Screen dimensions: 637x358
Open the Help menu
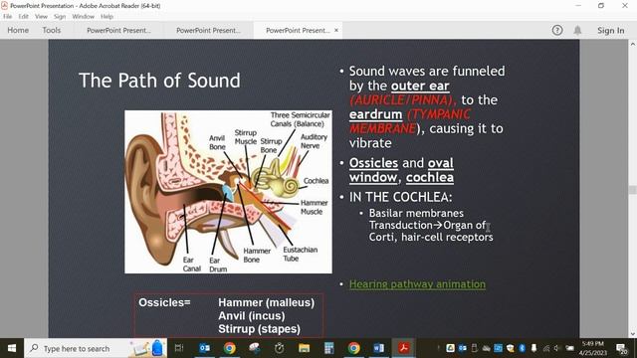(106, 17)
